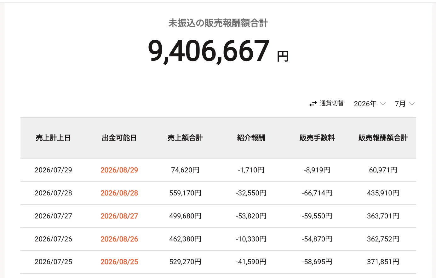This screenshot has height=278, width=436.
Task: Click withdrawal date 2026/08/26
Action: point(119,239)
